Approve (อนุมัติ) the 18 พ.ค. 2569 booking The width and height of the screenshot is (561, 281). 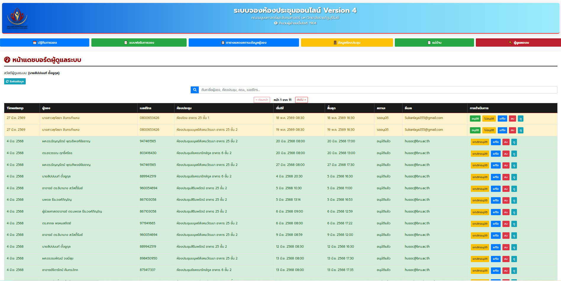[475, 119]
